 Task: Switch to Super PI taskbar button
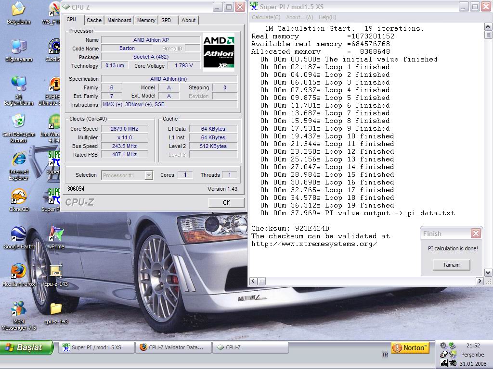click(96, 347)
